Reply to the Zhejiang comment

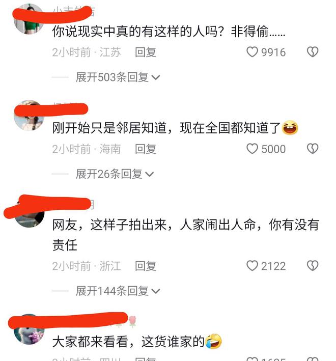[146, 266]
